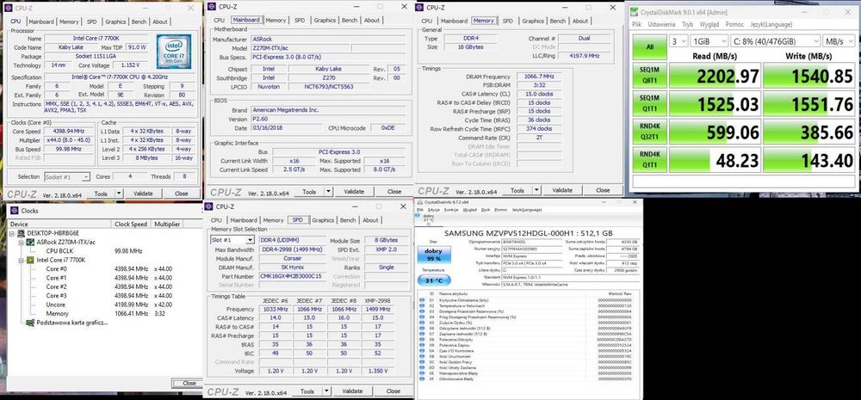Collapse the DESKTOP-HBRBG6E tree node
The height and width of the screenshot is (400, 861).
point(13,233)
